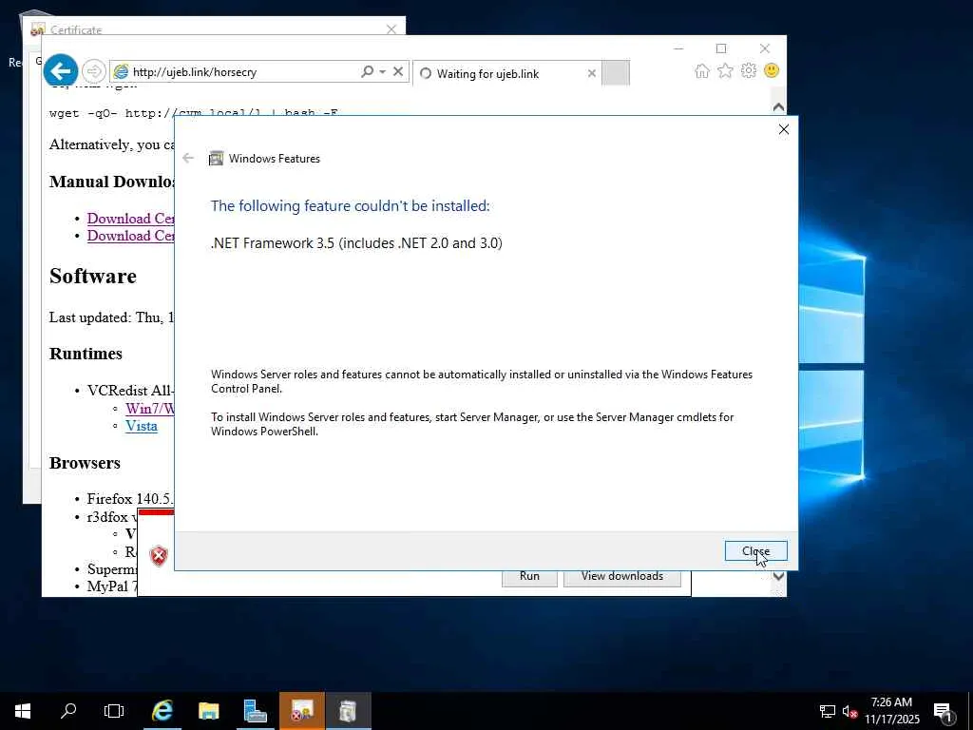Screen dimensions: 973x730
Task: Click the Internet Explorer Home icon
Action: pyautogui.click(x=702, y=70)
